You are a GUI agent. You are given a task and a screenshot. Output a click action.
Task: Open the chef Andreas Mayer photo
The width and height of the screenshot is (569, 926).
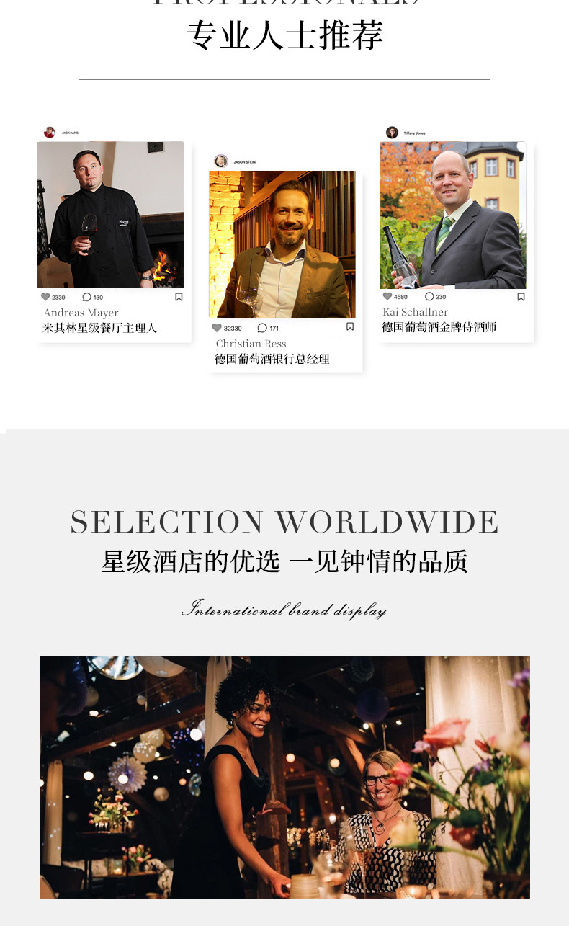(x=110, y=215)
